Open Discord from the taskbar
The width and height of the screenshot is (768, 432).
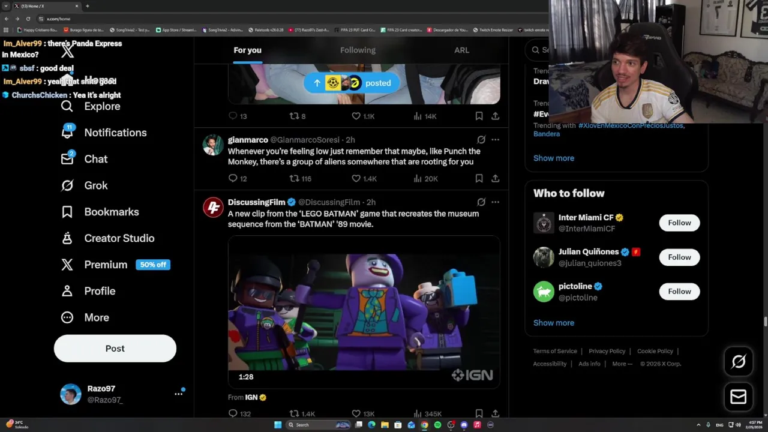click(x=464, y=425)
